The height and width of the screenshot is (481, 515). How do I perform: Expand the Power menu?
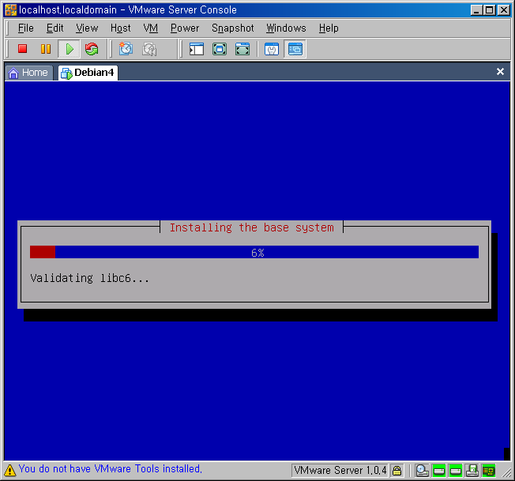185,28
